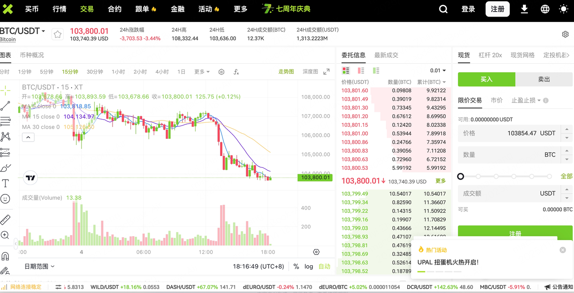Select the zoom-in magnifier tool
The height and width of the screenshot is (293, 574).
coord(5,235)
